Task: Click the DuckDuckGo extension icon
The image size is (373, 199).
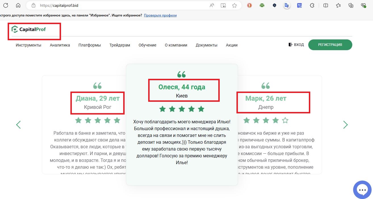Action: tap(250, 5)
